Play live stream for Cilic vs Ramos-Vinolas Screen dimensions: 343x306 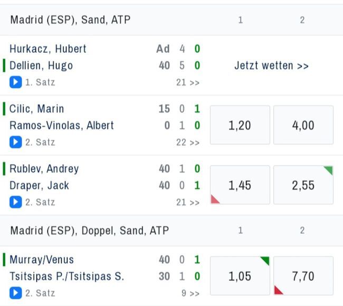pos(15,142)
